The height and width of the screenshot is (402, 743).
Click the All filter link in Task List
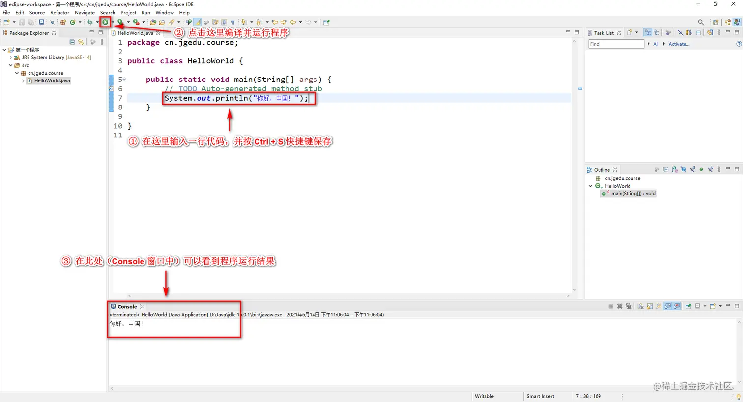tap(656, 44)
